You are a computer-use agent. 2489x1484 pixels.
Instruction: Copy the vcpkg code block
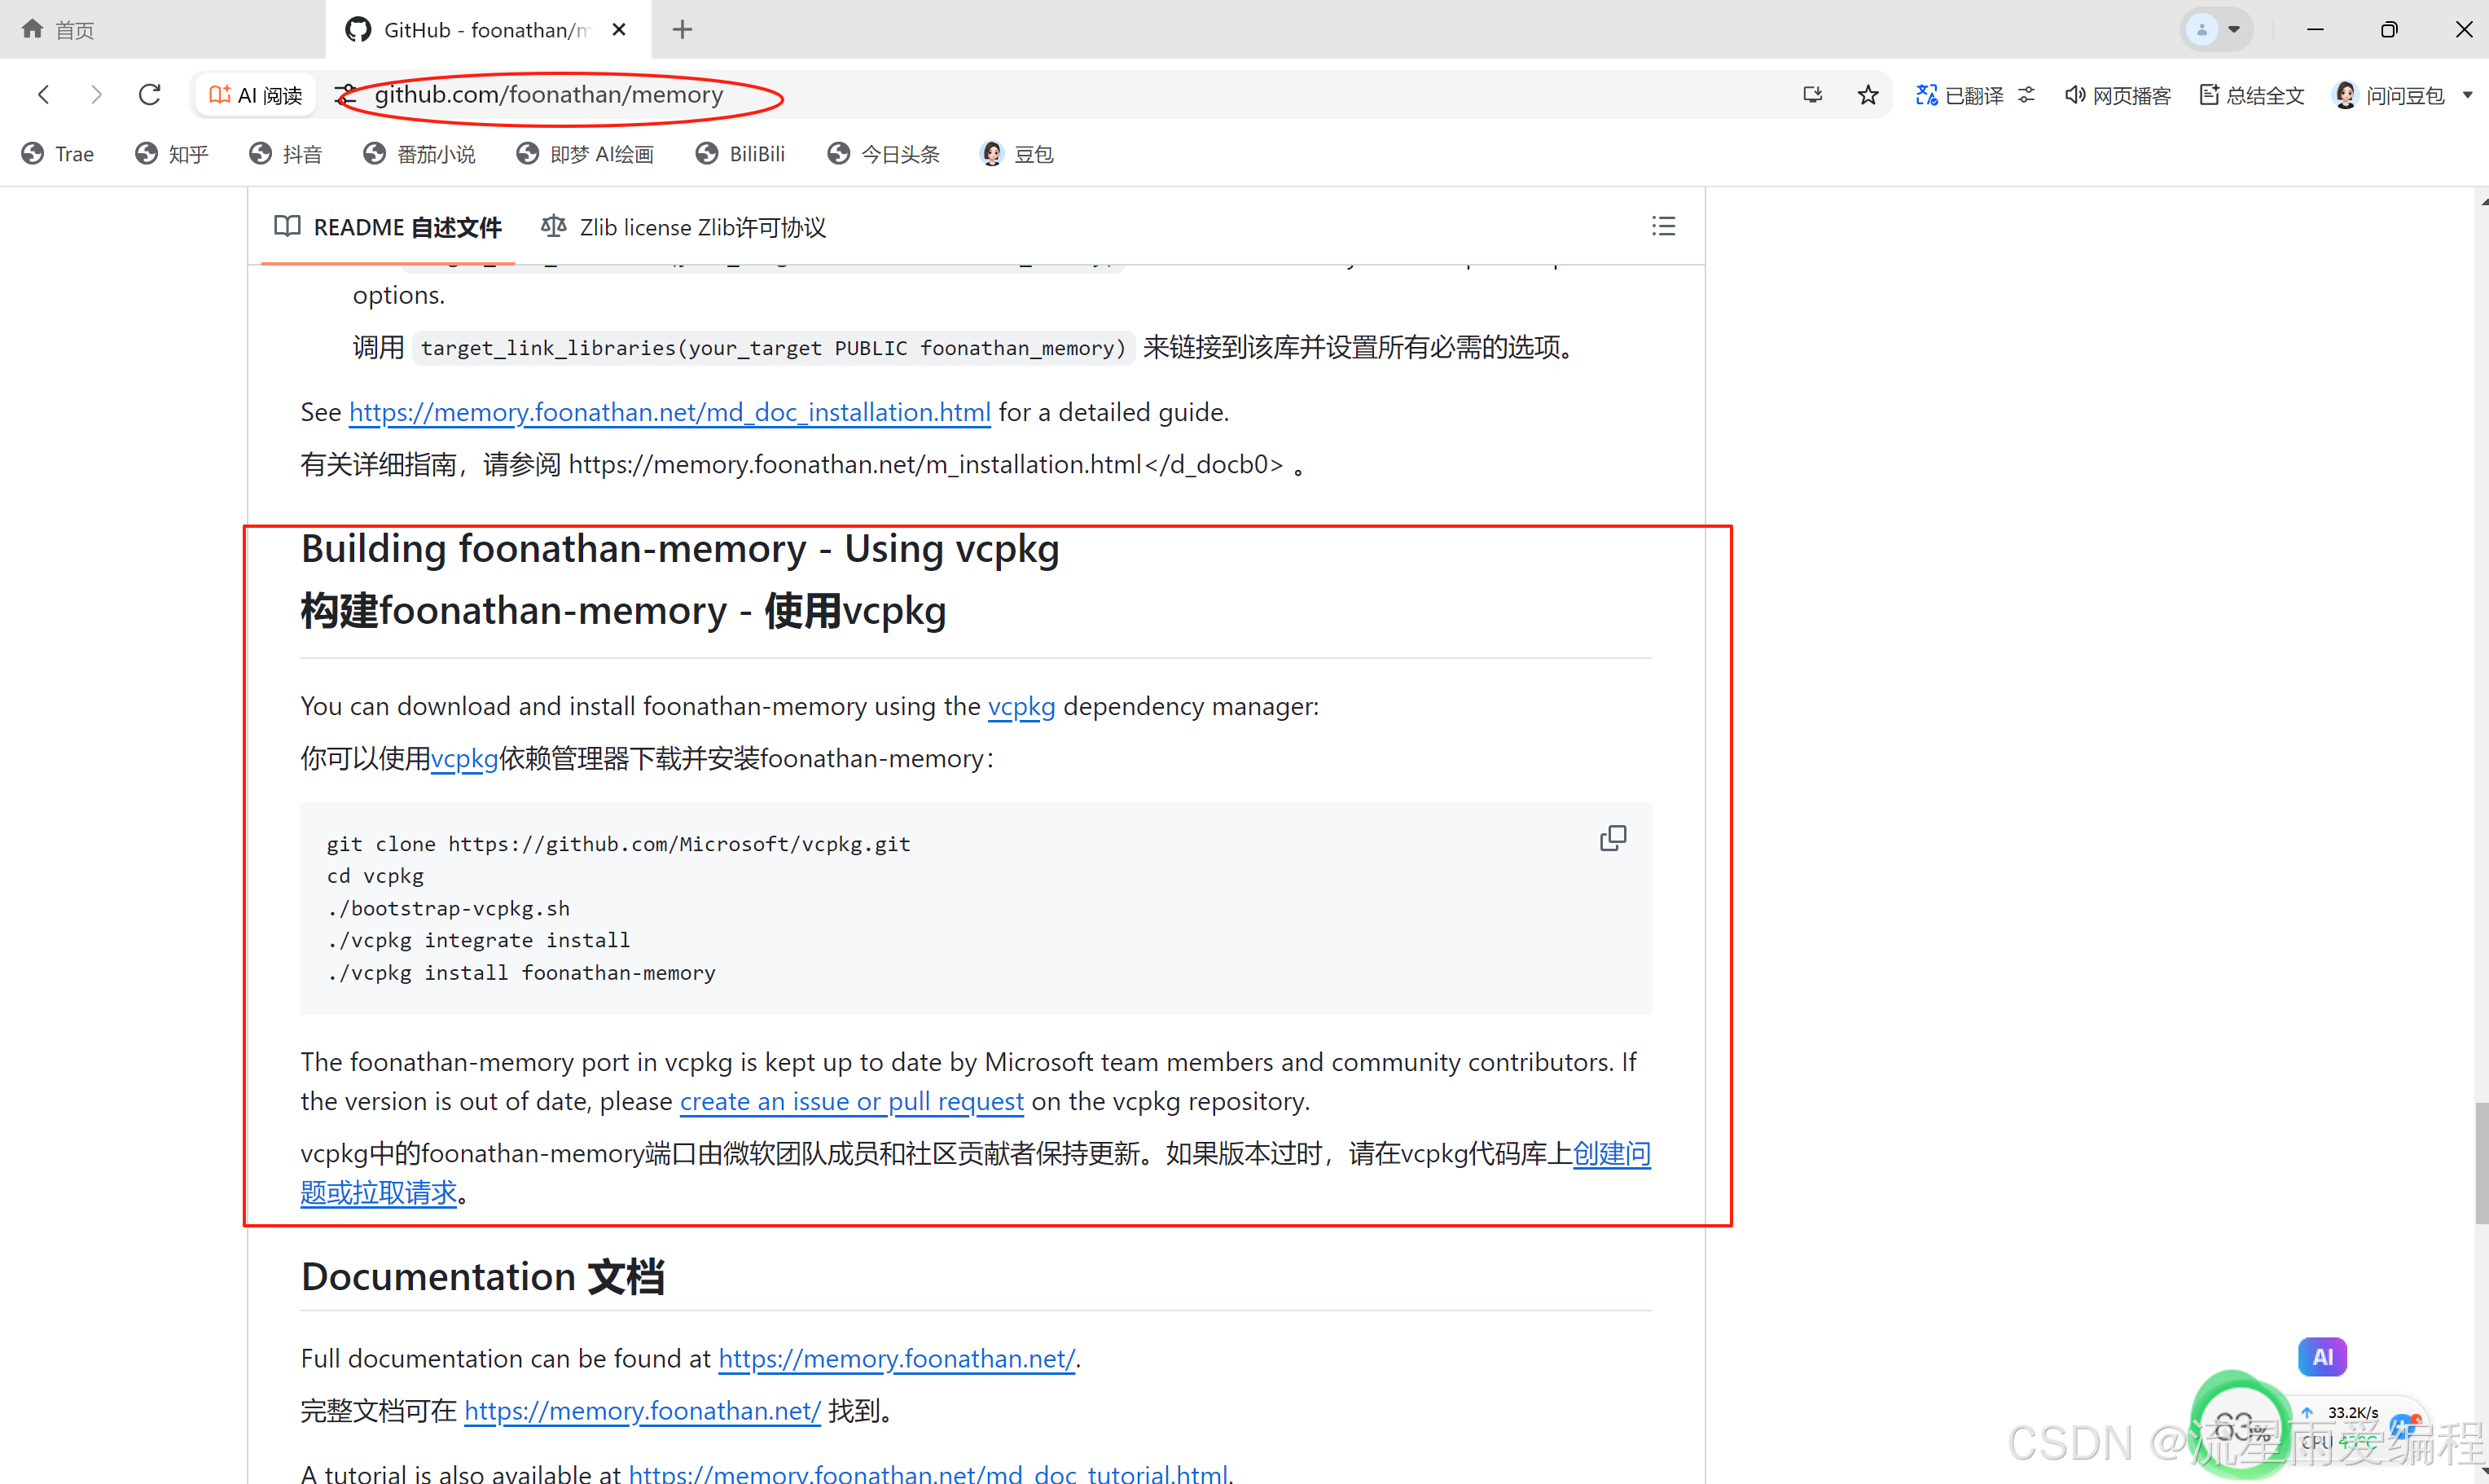pos(1613,838)
